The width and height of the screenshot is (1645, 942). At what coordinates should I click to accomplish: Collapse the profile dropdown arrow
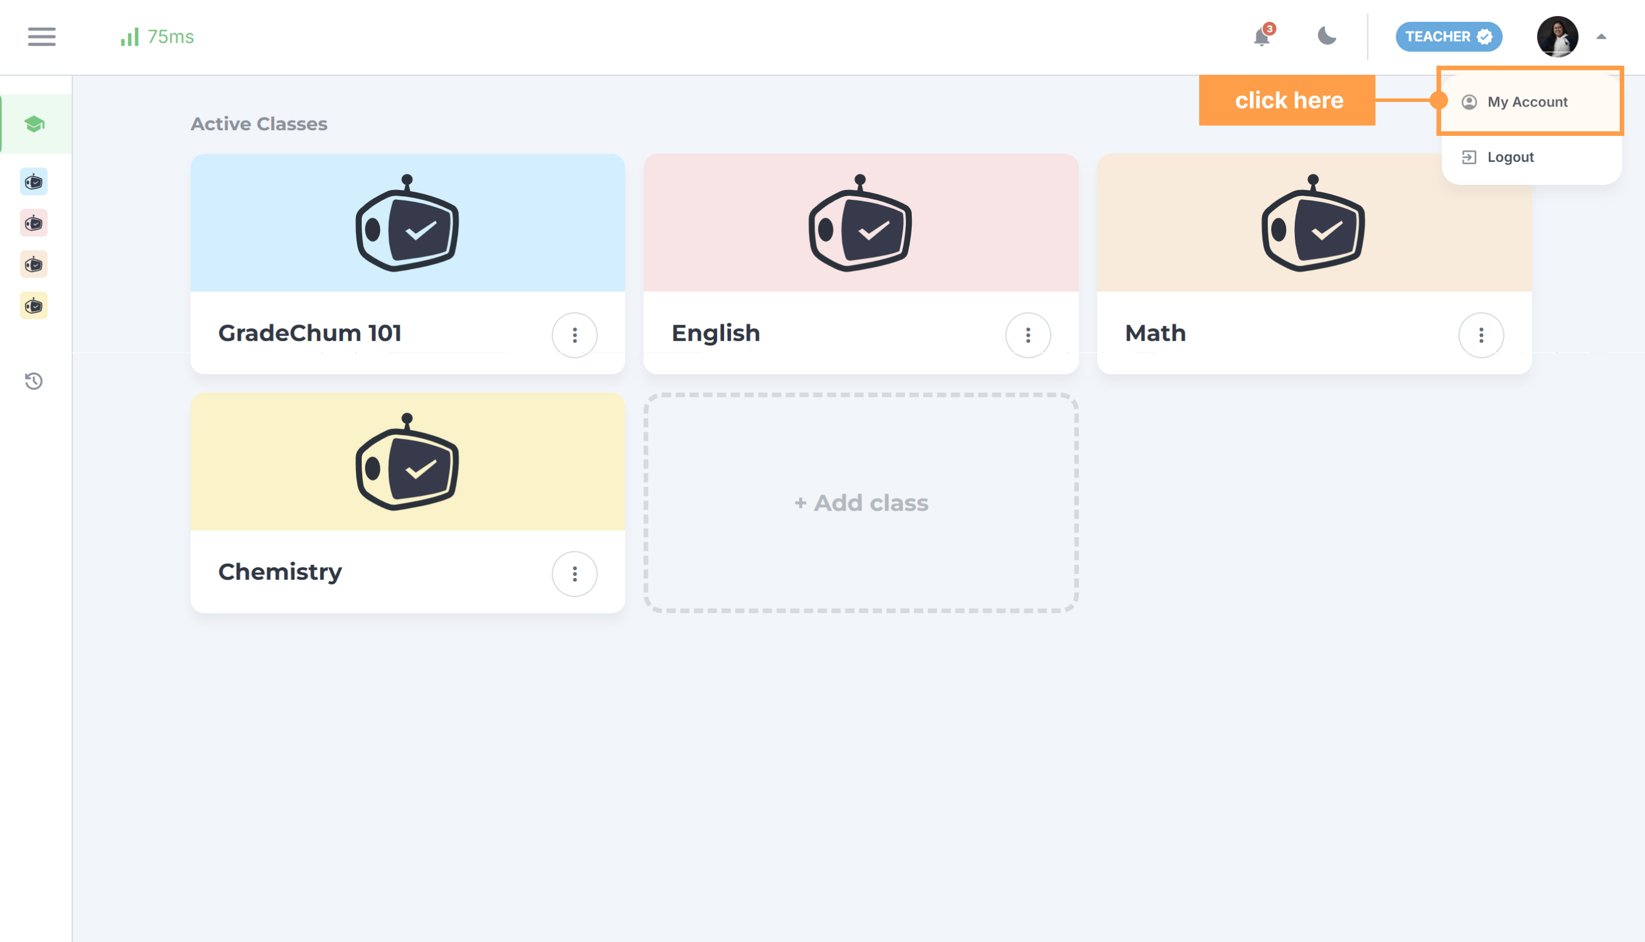[x=1601, y=37]
